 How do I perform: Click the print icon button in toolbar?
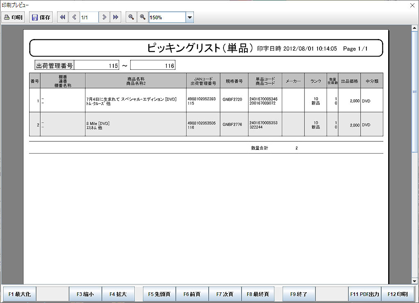[13, 17]
